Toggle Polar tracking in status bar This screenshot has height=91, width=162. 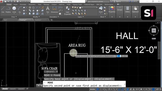tap(109, 89)
